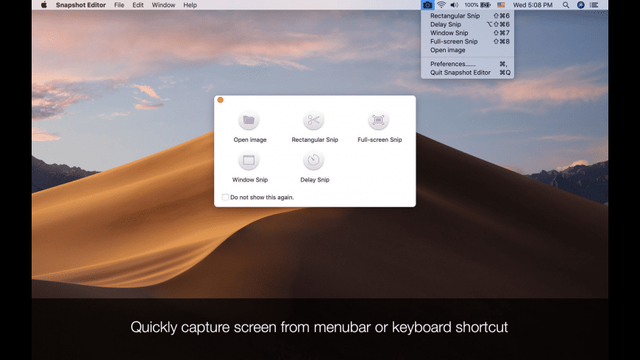Click the Full-screen Snip icon in dialog

379,120
